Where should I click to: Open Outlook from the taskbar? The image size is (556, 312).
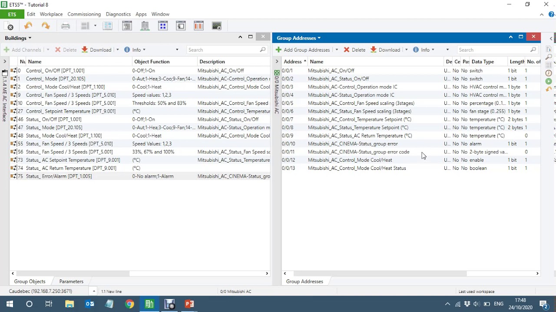[89, 304]
